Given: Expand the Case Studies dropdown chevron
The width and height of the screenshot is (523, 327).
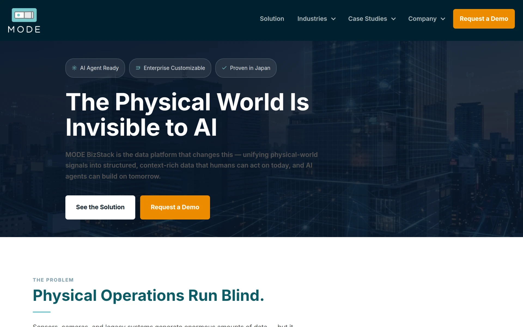Looking at the screenshot, I should pos(393,19).
